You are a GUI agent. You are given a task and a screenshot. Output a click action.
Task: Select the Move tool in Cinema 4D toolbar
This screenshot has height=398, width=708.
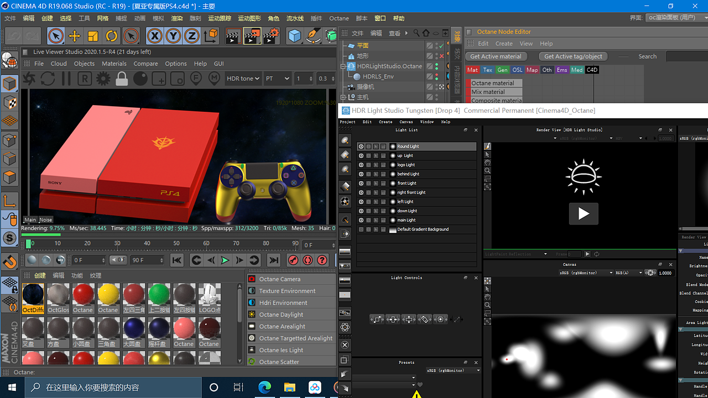pos(74,36)
